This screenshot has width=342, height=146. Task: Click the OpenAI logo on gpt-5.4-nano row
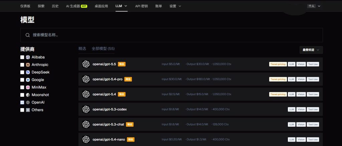86,139
